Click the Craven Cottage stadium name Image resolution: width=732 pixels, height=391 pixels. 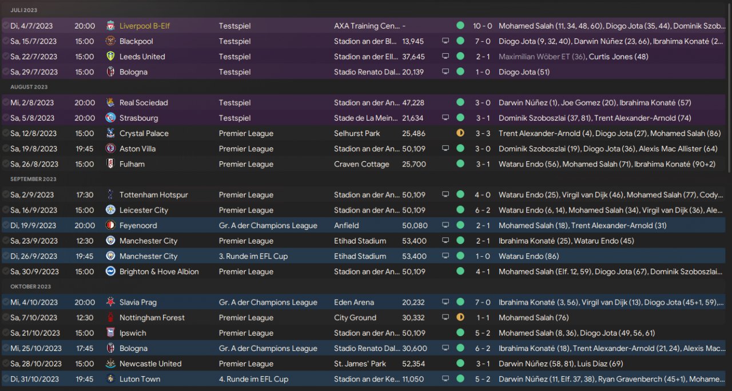coord(361,164)
